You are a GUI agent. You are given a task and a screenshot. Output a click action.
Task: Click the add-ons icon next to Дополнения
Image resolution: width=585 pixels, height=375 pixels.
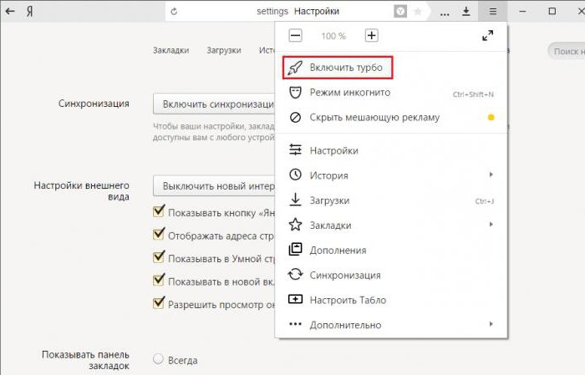coord(295,250)
